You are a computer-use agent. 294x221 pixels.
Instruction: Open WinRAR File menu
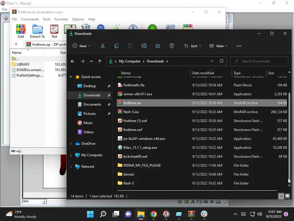14,19
